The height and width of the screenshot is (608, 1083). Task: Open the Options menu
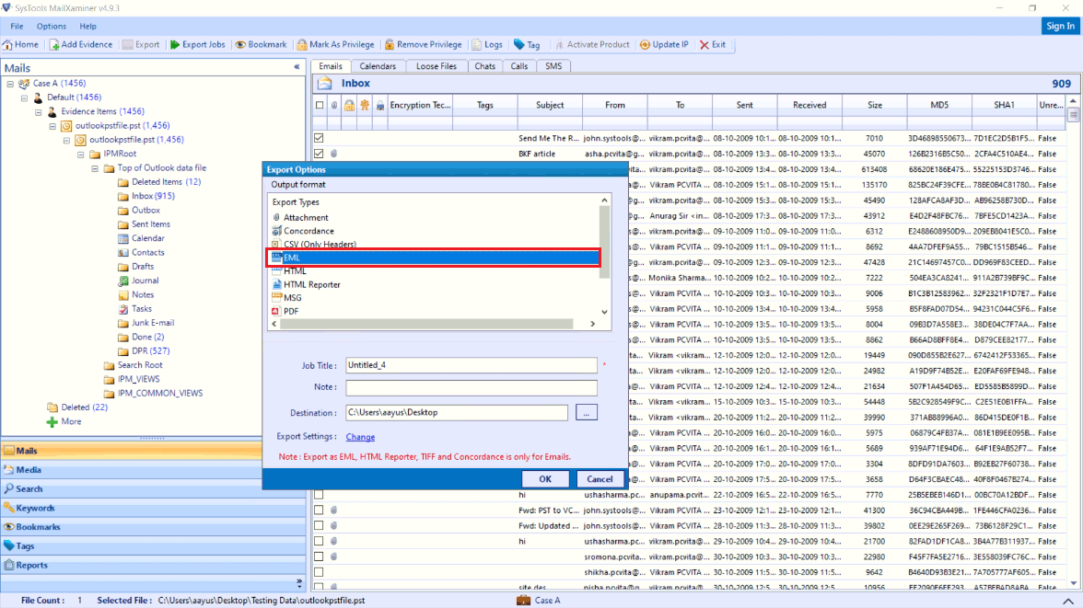(52, 27)
